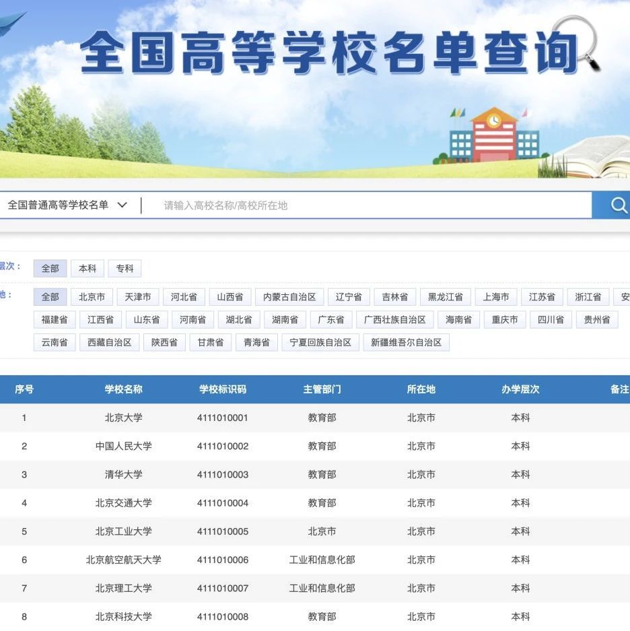This screenshot has width=630, height=631.
Task: Open the 全国普通高等学校名单 dropdown
Action: [67, 205]
